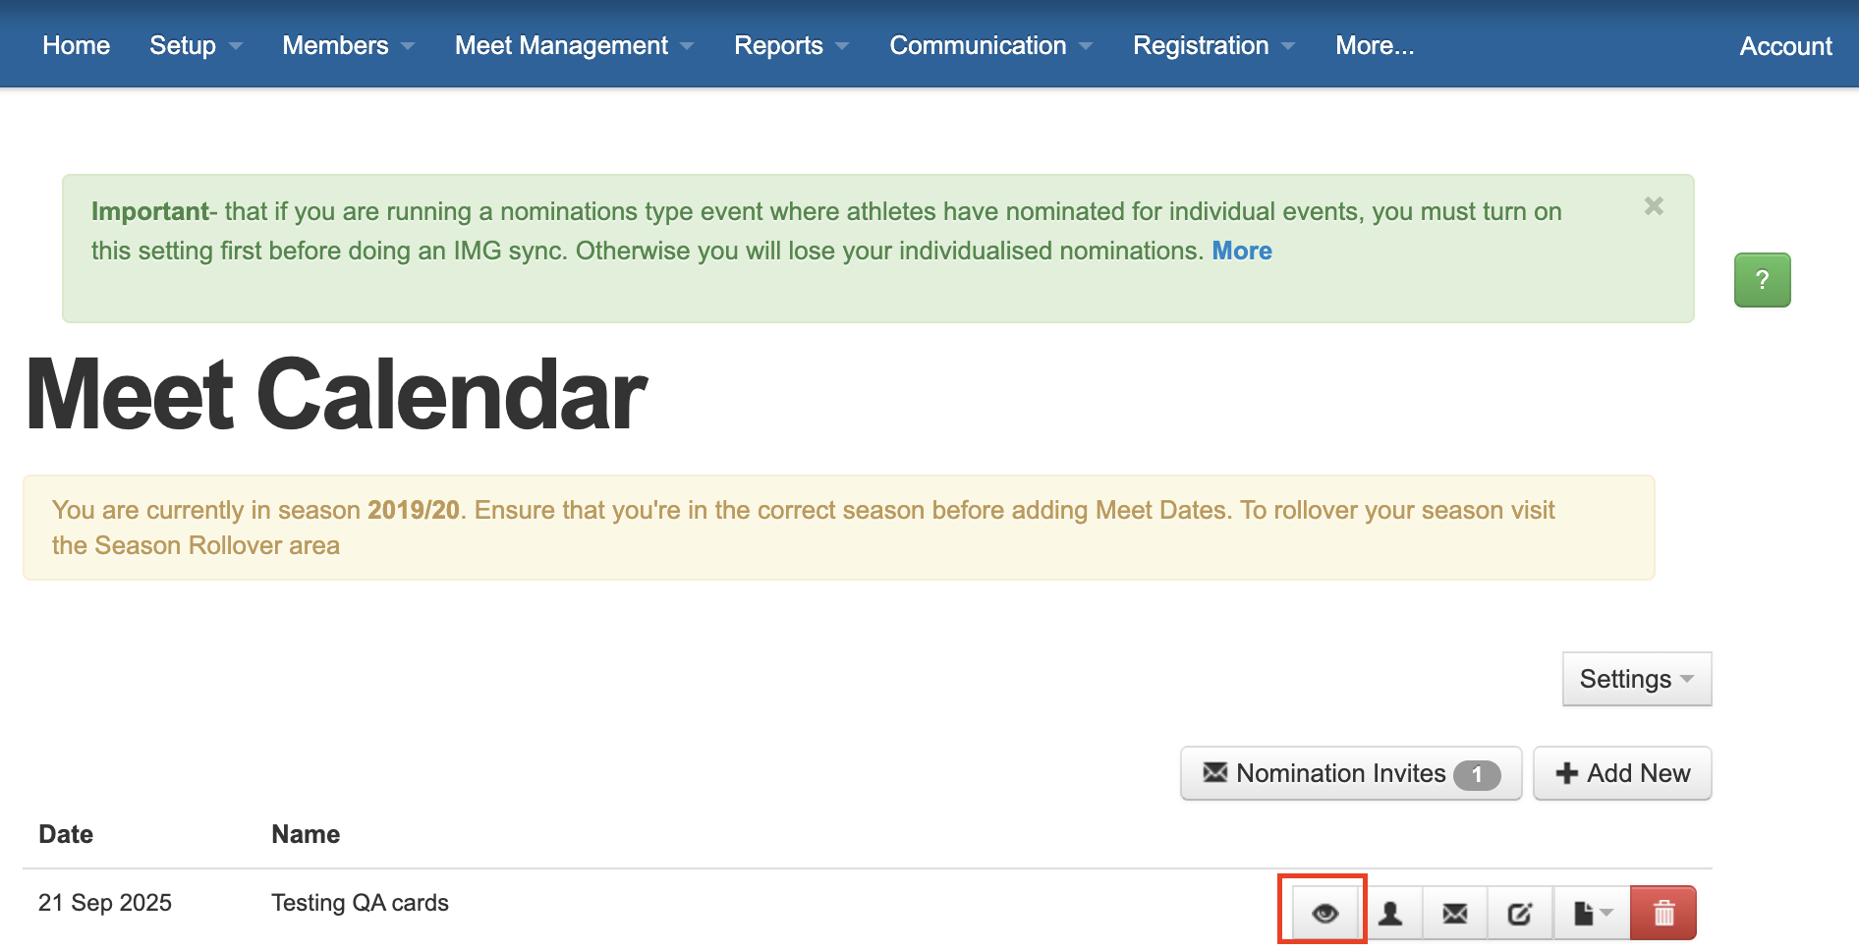
Task: Open the person icon for Testing QA cards
Action: (x=1390, y=913)
